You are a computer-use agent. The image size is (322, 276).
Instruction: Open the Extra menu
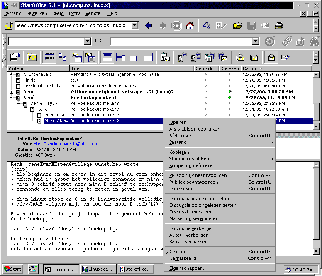(x=75, y=14)
